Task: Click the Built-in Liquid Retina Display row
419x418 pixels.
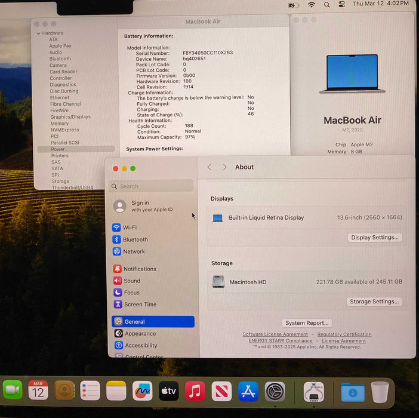Action: click(x=307, y=217)
